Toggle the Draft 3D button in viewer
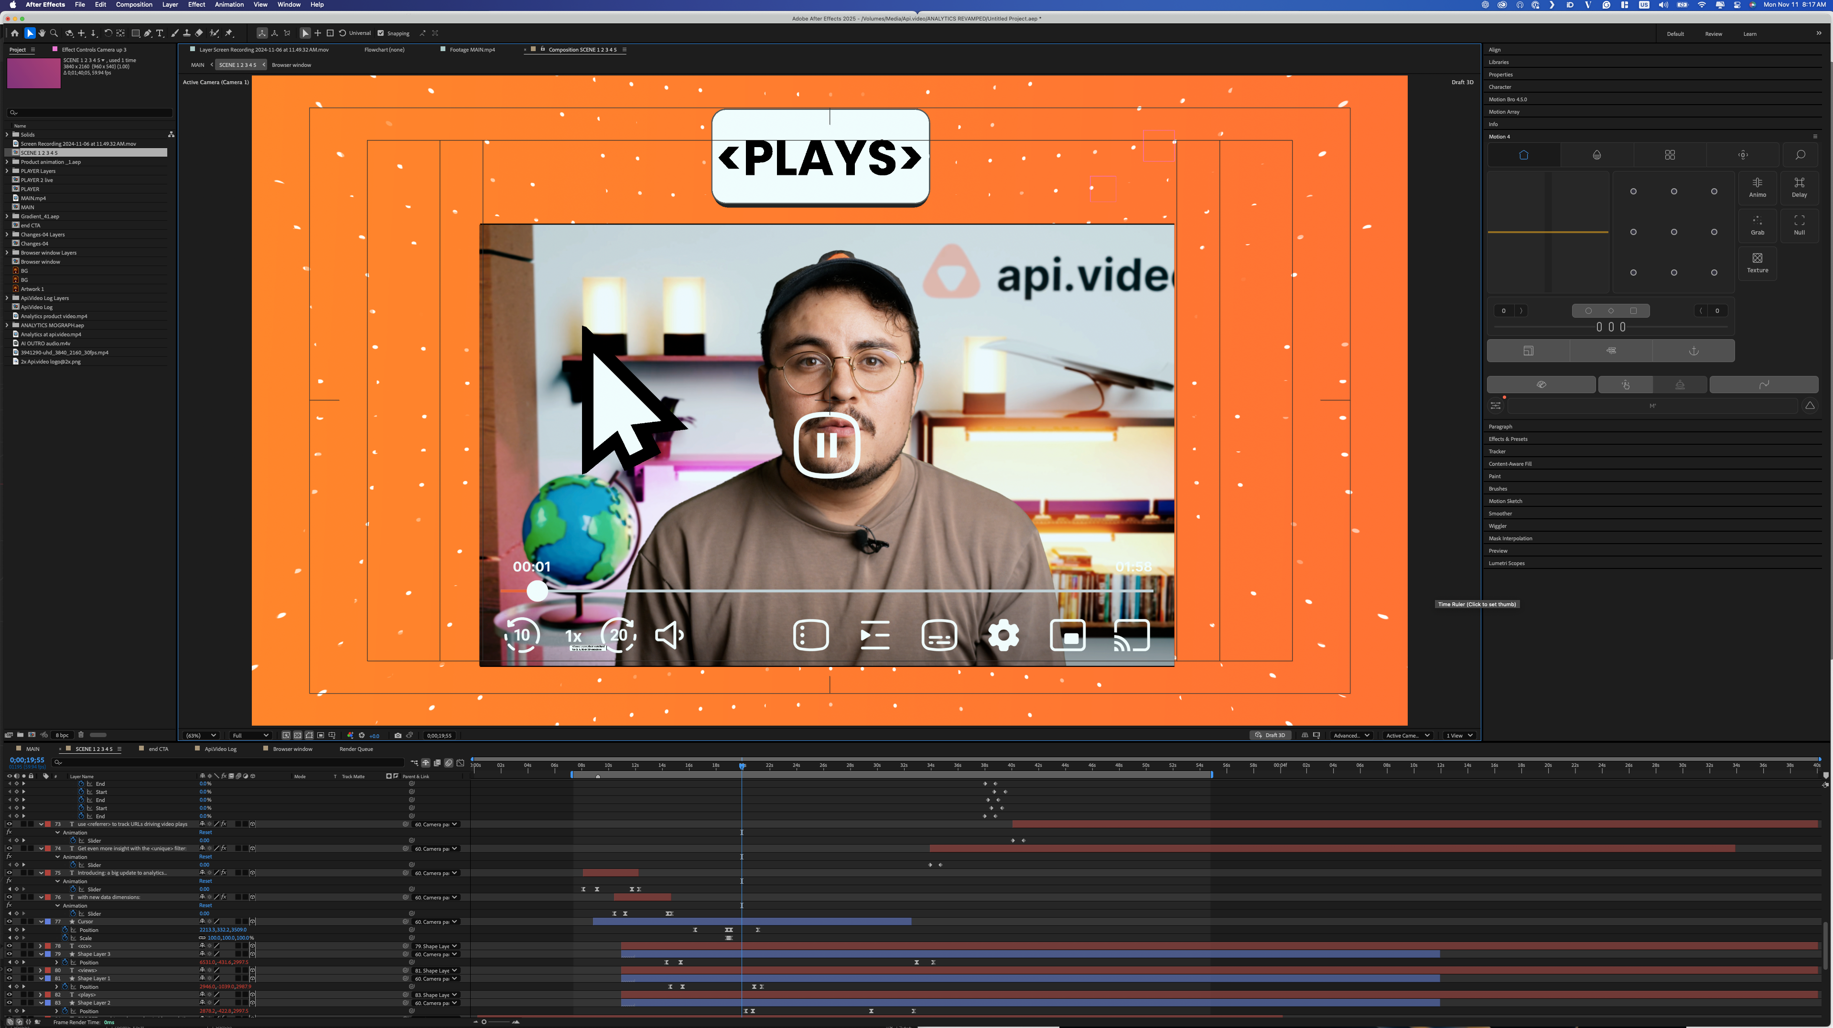Screen dimensions: 1833x1028 pos(1270,735)
